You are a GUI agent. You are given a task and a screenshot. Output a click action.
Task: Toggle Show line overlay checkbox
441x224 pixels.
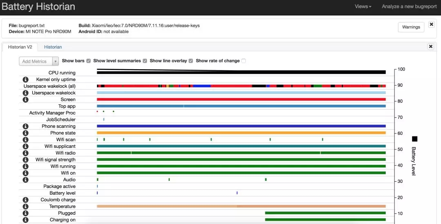point(191,61)
